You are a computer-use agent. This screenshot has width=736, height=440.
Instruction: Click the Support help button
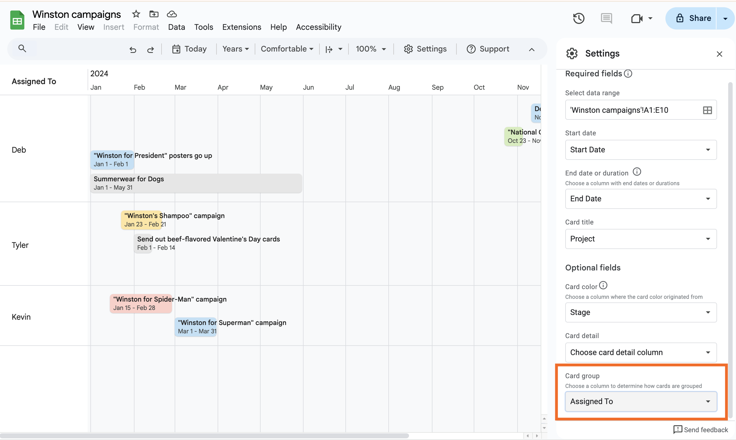[x=488, y=49]
